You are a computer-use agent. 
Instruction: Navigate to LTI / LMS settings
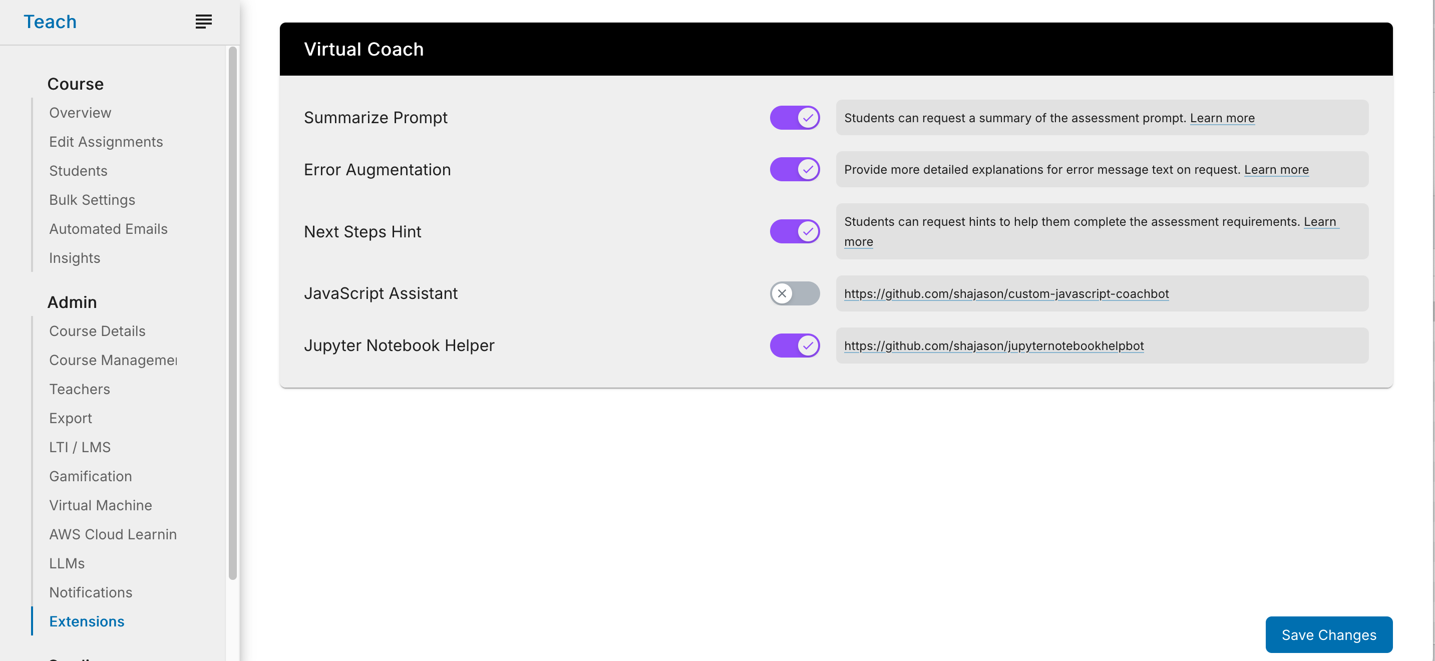pos(80,447)
